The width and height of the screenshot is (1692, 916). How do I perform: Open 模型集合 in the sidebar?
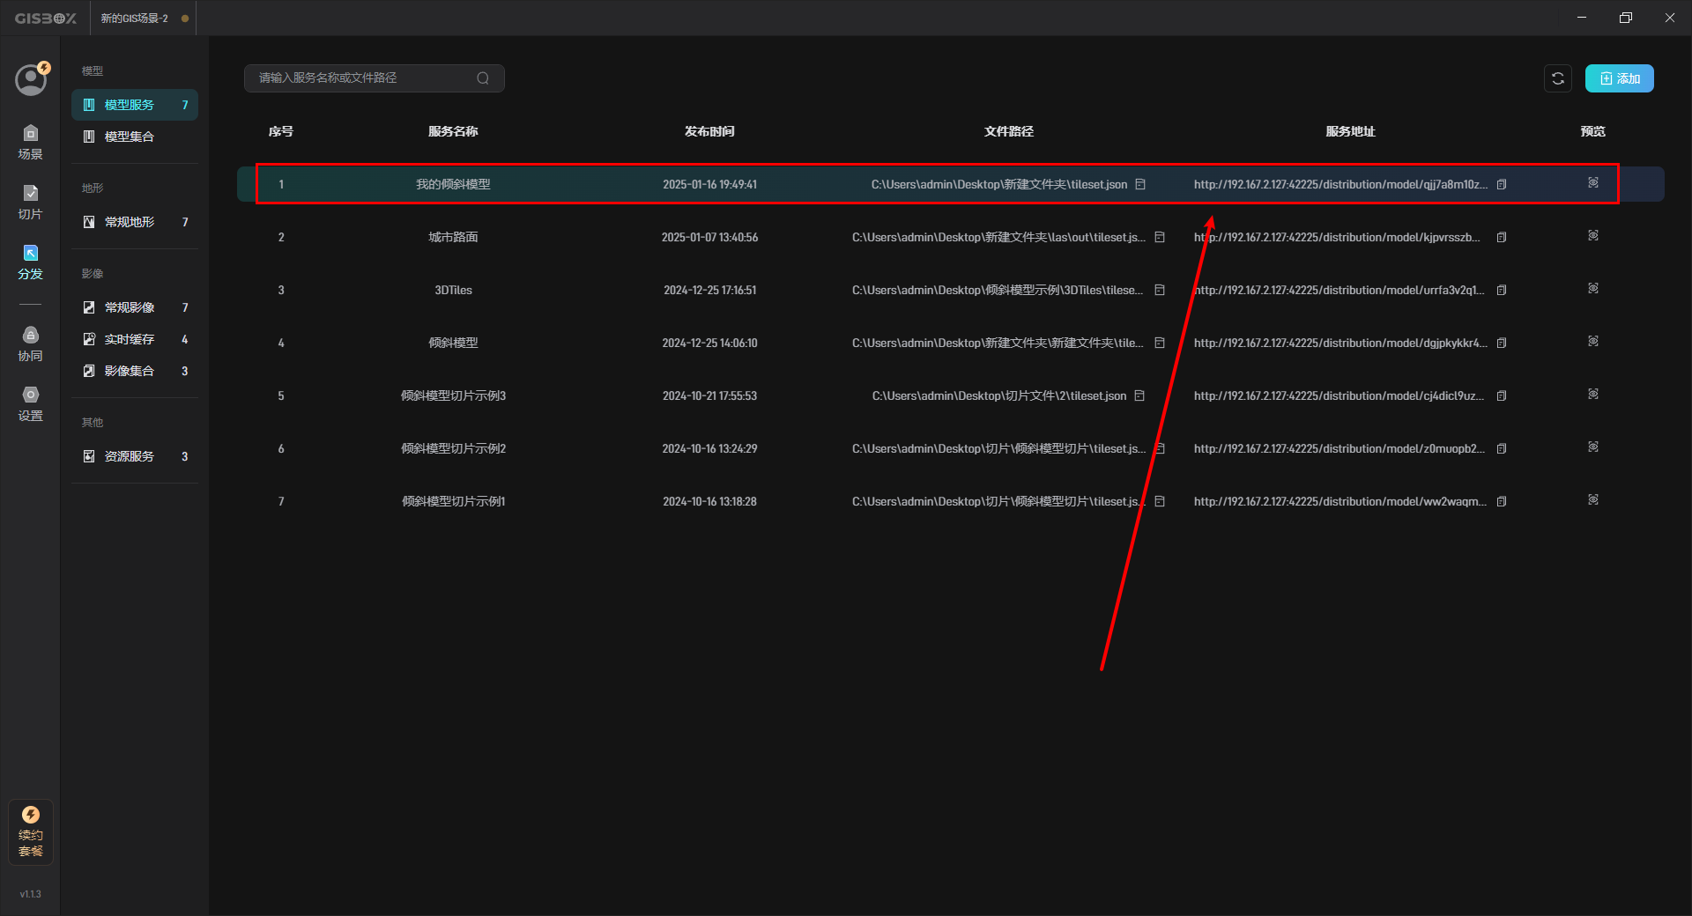pyautogui.click(x=135, y=137)
